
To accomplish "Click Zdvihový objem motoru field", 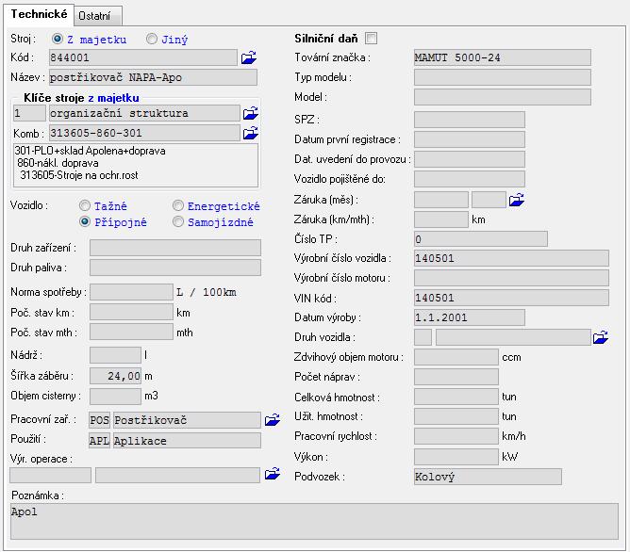I will click(x=456, y=357).
